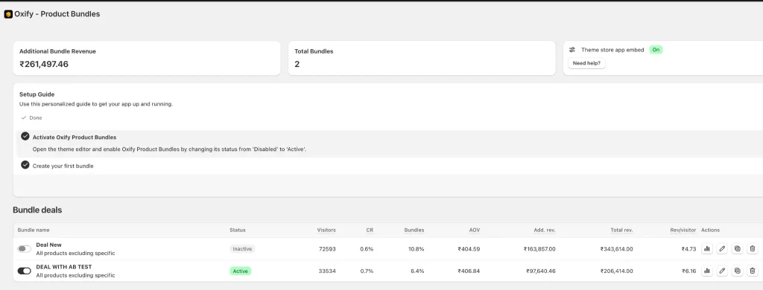Sort by the CR column header

[x=370, y=230]
